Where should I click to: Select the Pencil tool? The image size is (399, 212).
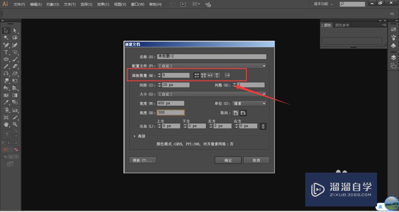click(x=6, y=66)
